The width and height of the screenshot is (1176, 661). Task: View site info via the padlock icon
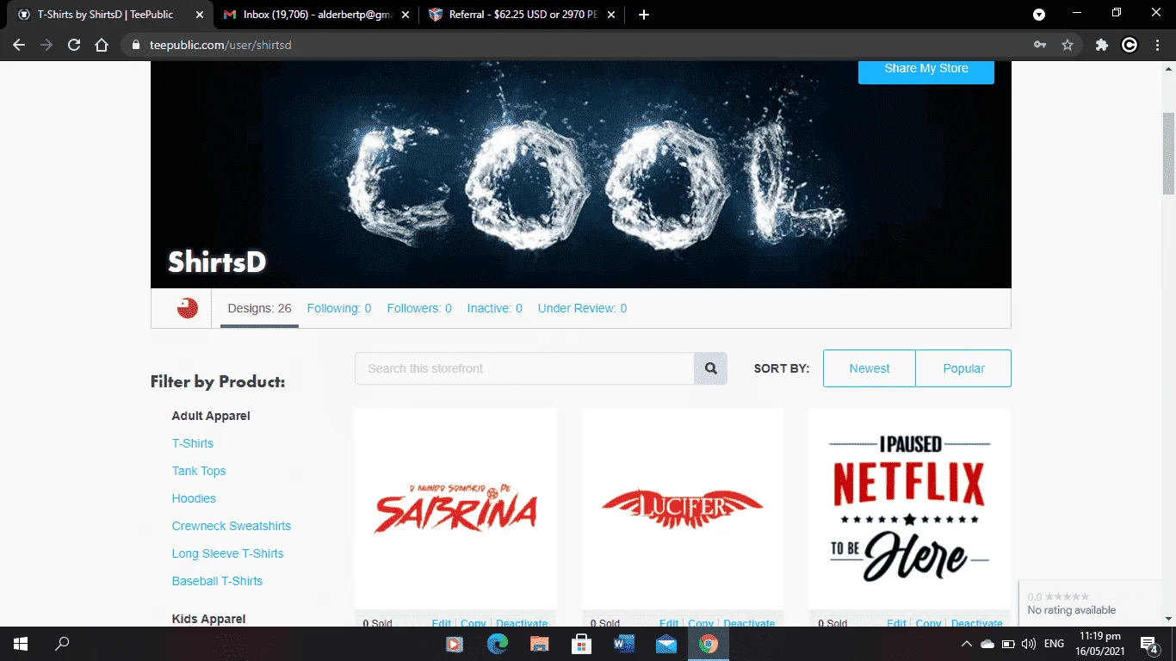pos(135,45)
